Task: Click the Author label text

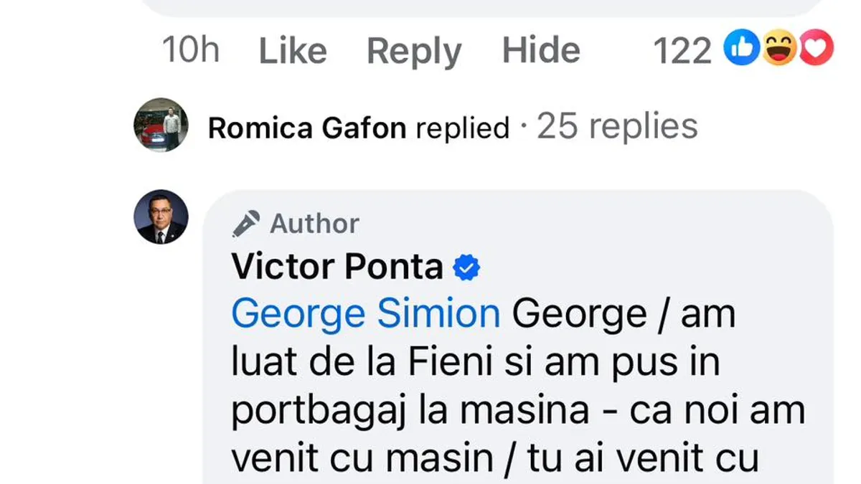Action: pos(314,224)
